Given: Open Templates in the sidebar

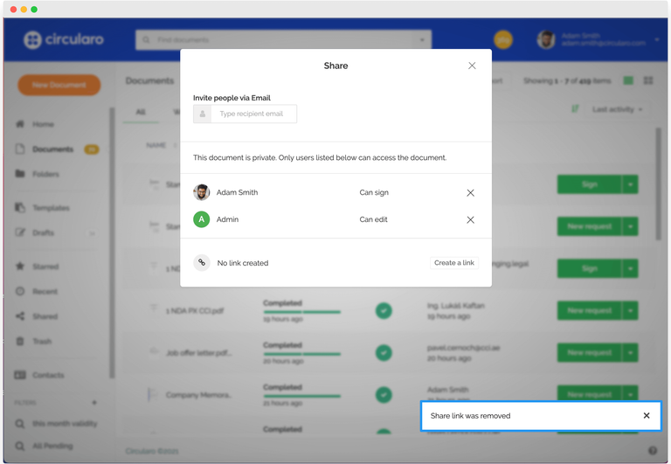Looking at the screenshot, I should tap(50, 208).
